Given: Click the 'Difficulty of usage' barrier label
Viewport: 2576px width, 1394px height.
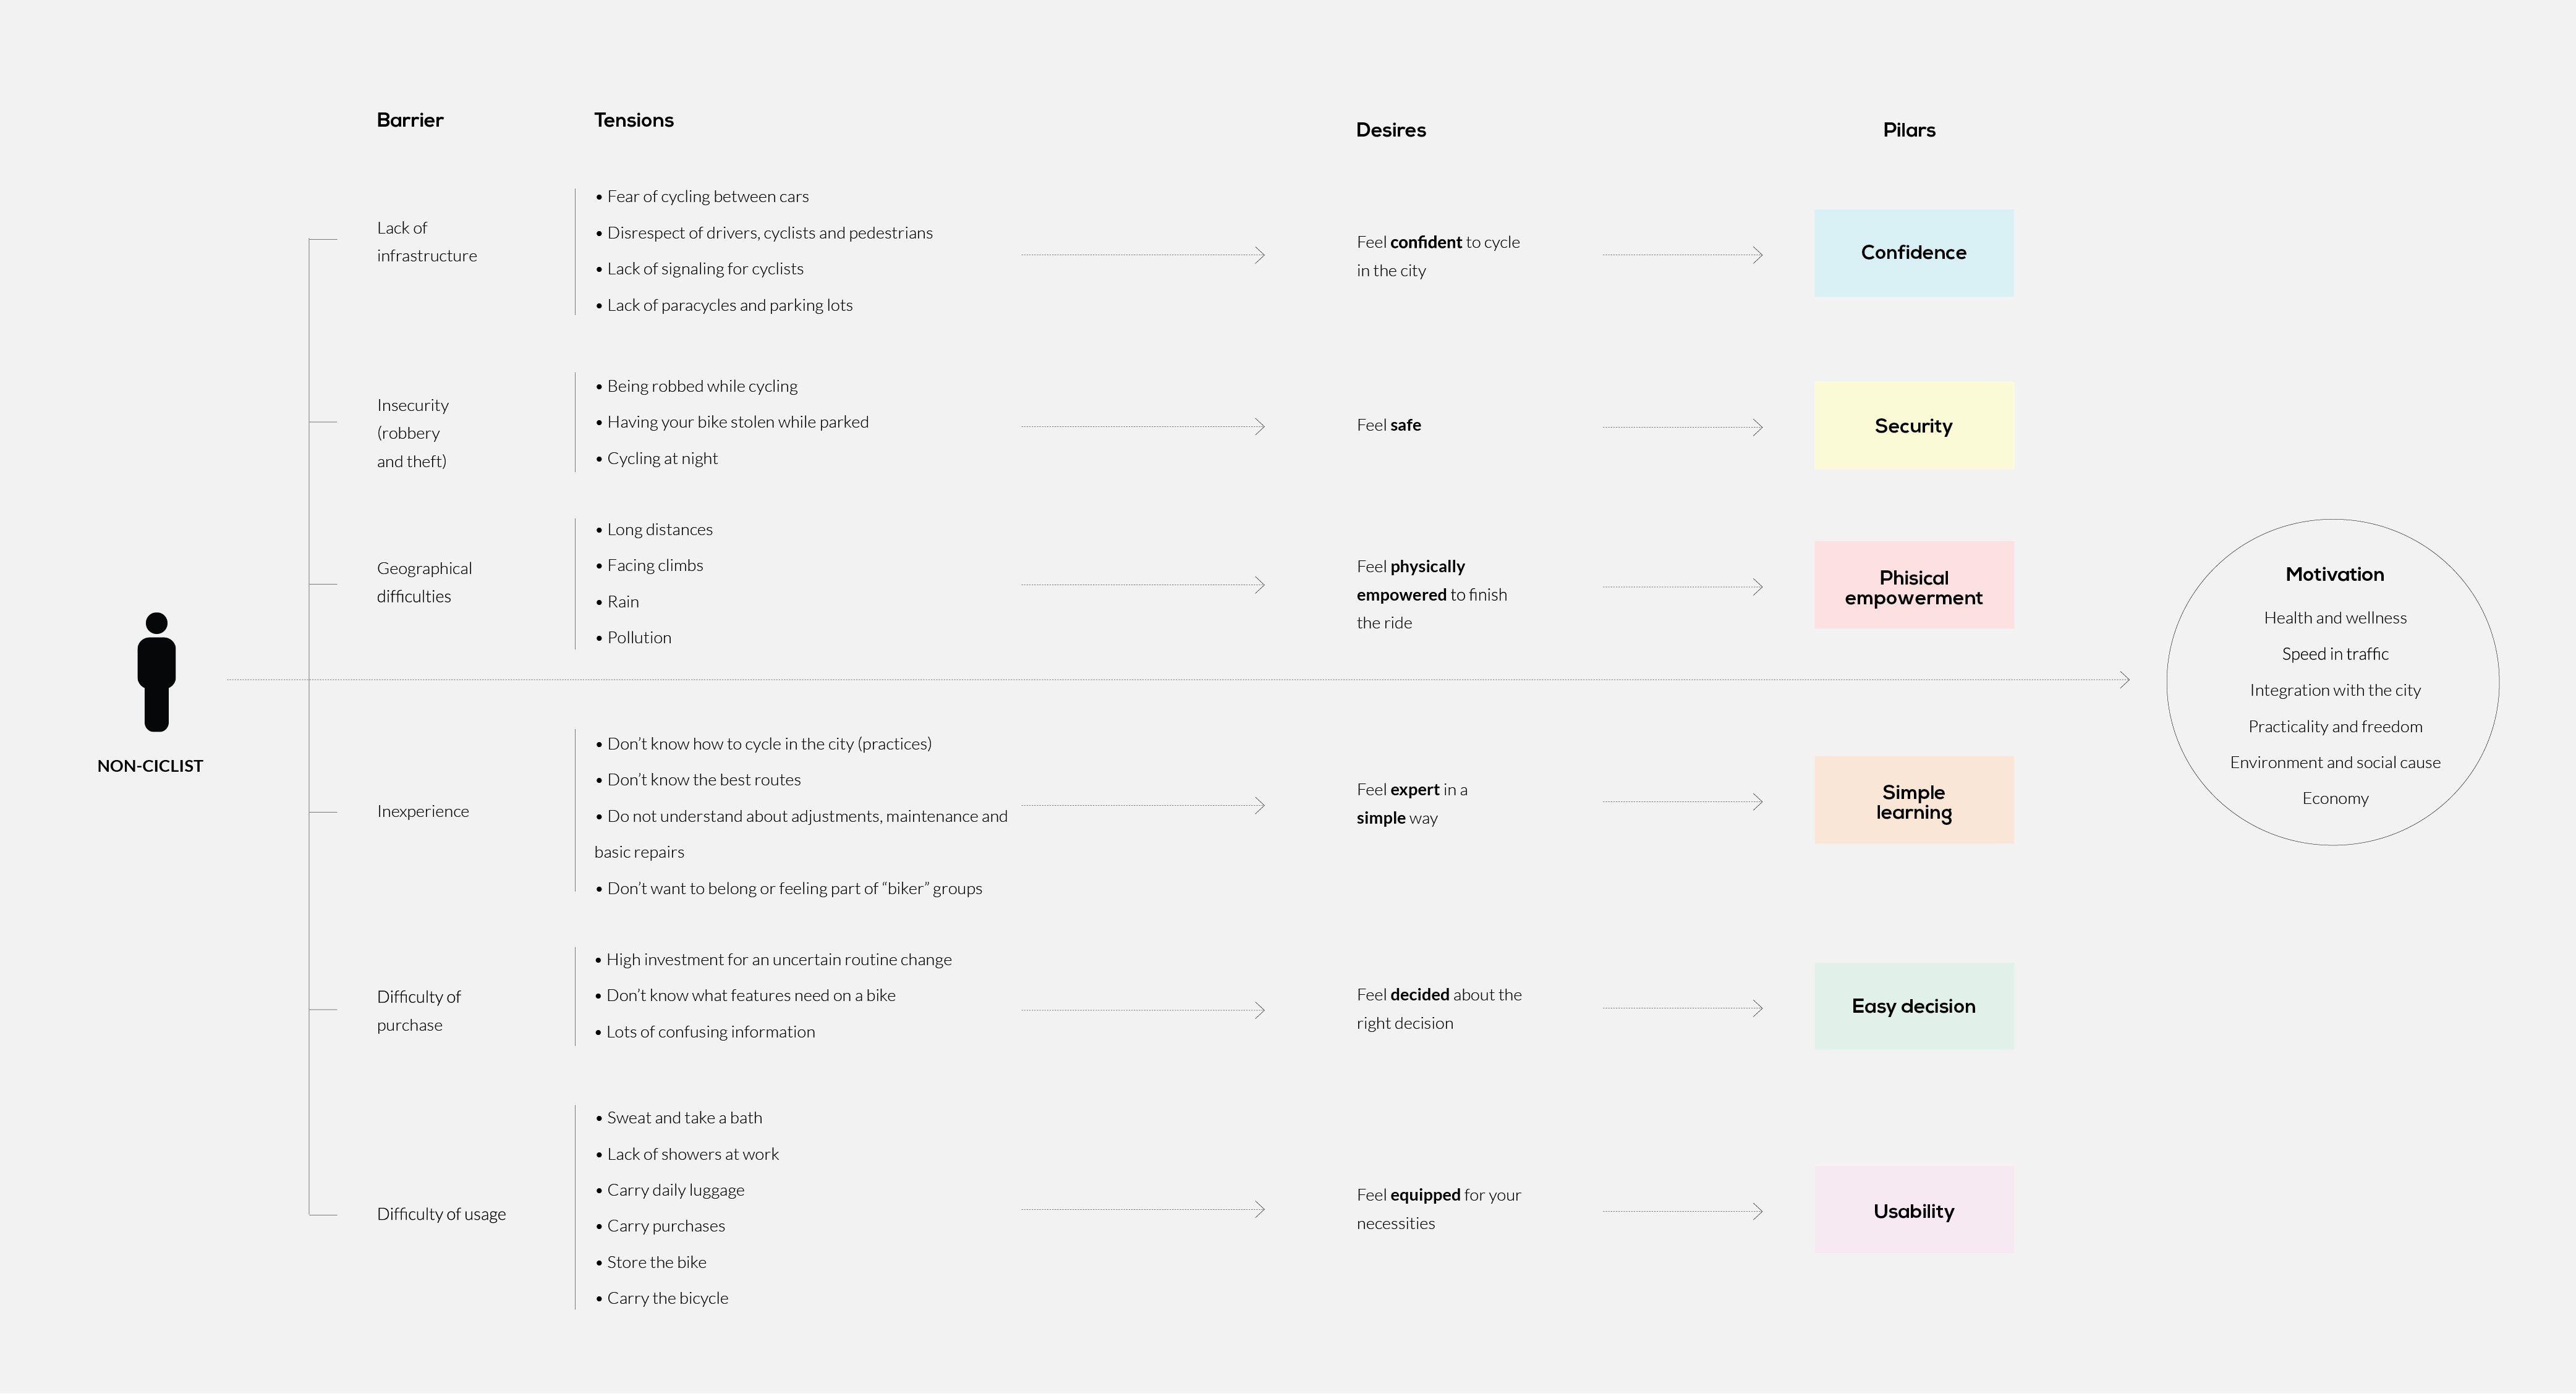Looking at the screenshot, I should 441,1214.
